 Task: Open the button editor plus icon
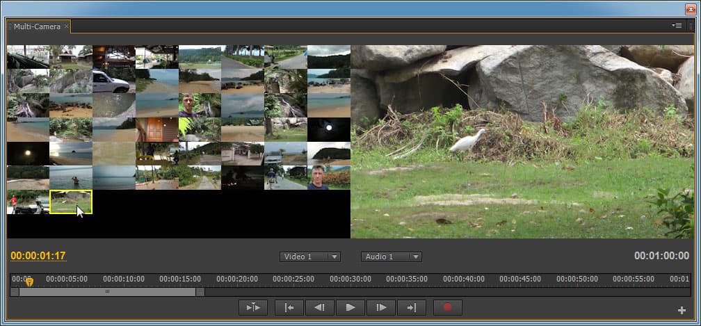click(x=683, y=310)
